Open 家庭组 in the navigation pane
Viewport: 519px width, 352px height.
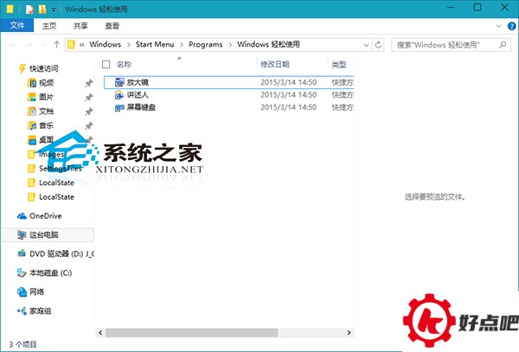pos(40,311)
